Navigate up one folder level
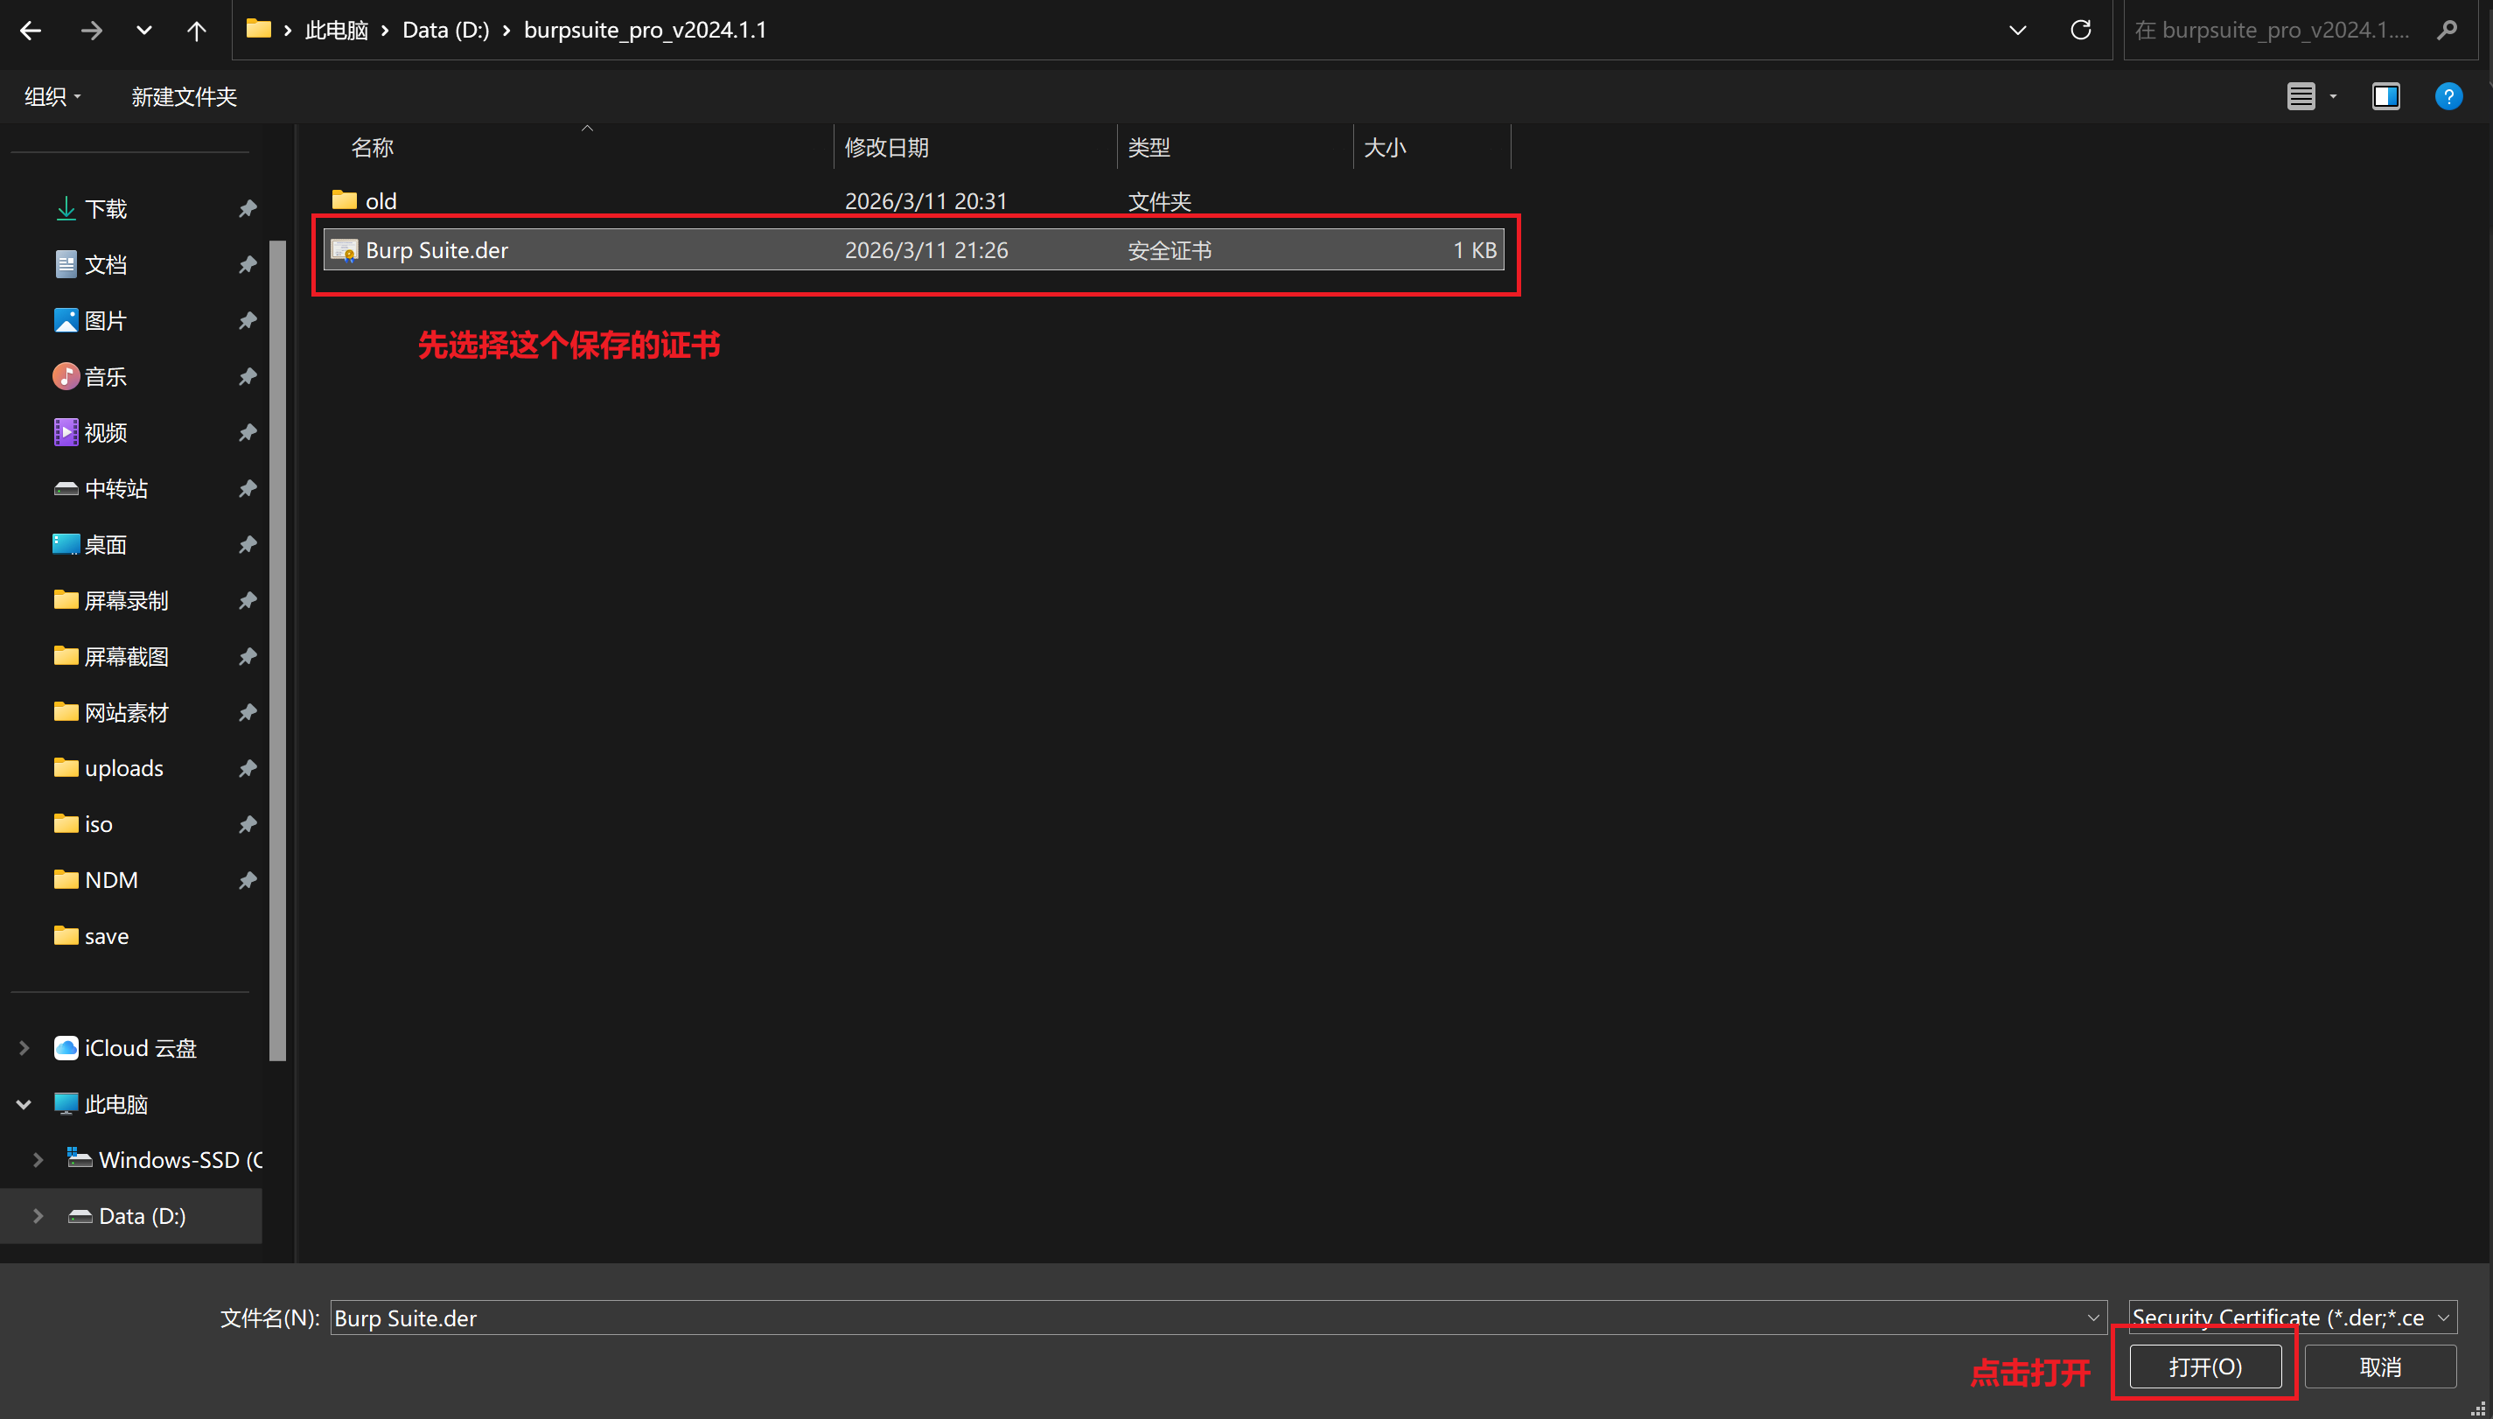Viewport: 2493px width, 1419px height. click(x=196, y=31)
